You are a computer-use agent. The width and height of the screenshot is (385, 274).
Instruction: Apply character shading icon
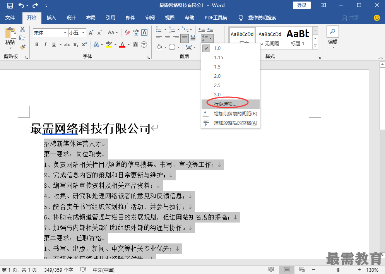(x=135, y=45)
